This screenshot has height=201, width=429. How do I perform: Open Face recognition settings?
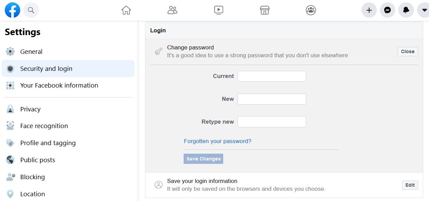pos(44,126)
